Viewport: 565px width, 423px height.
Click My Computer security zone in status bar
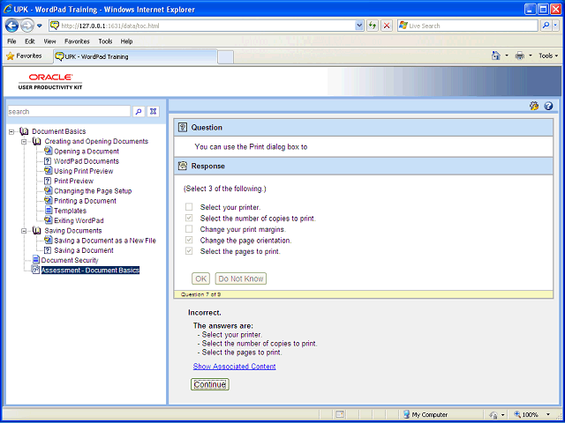click(x=426, y=415)
